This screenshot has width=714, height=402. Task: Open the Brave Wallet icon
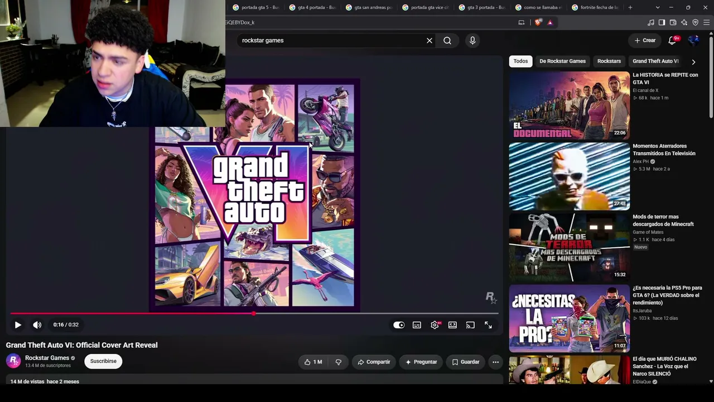coord(673,22)
